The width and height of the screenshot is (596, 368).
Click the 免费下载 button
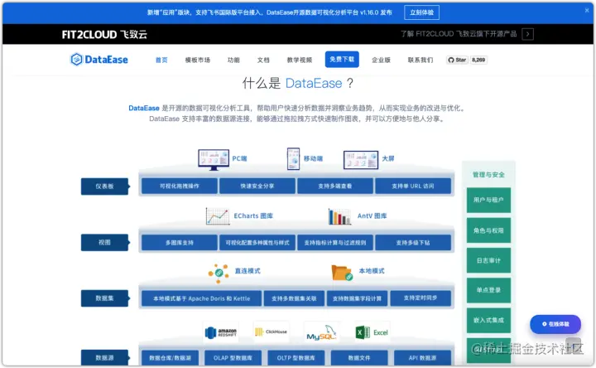[342, 60]
